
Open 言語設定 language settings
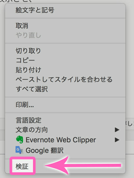(28, 120)
